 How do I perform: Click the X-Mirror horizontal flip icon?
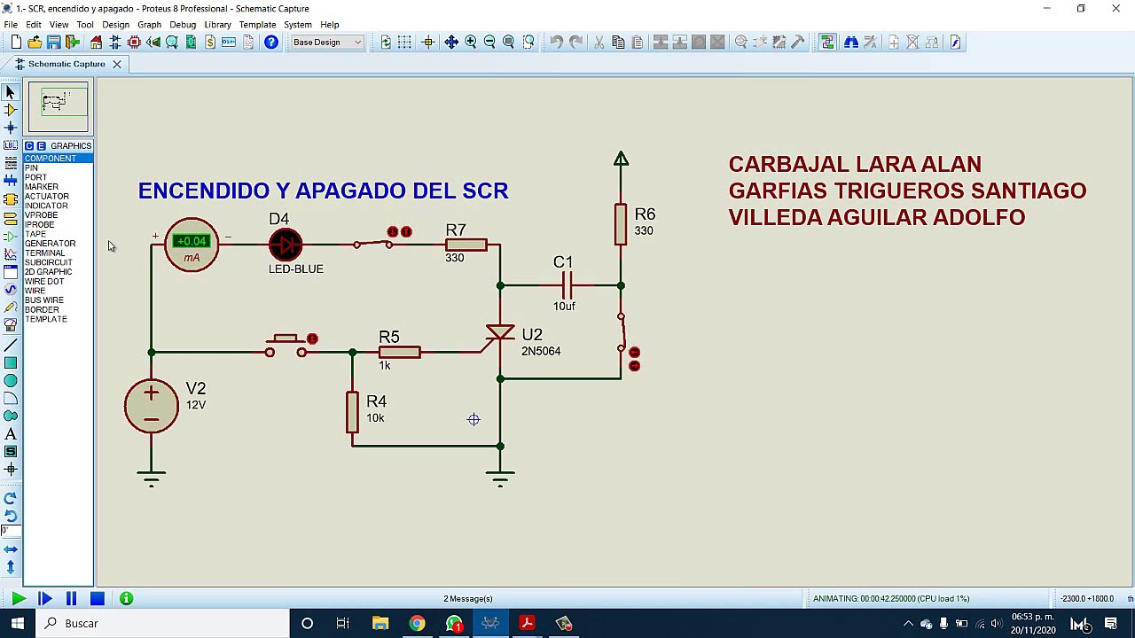point(11,549)
